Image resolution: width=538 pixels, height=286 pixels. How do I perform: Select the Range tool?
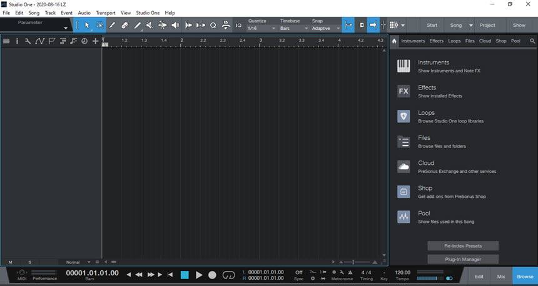tap(100, 25)
